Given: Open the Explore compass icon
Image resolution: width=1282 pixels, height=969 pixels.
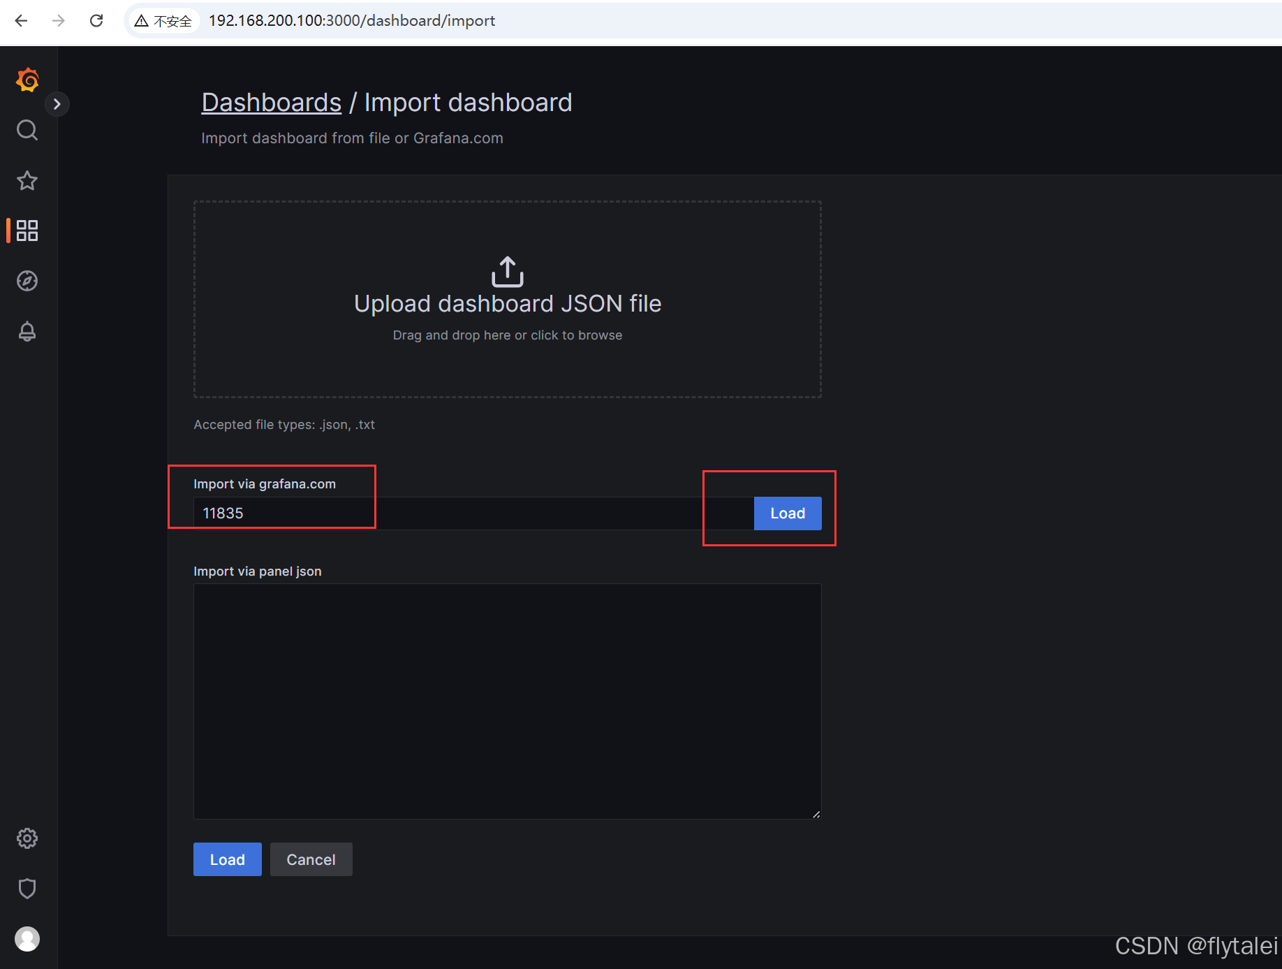Looking at the screenshot, I should coord(27,281).
